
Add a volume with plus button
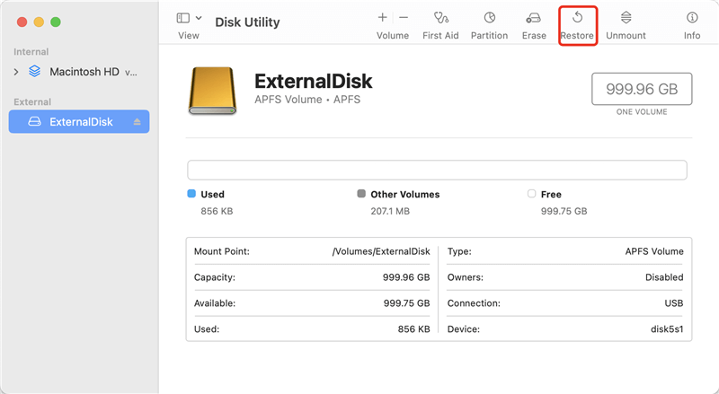[383, 17]
